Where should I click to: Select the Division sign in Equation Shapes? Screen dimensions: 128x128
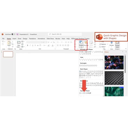tap(86, 93)
